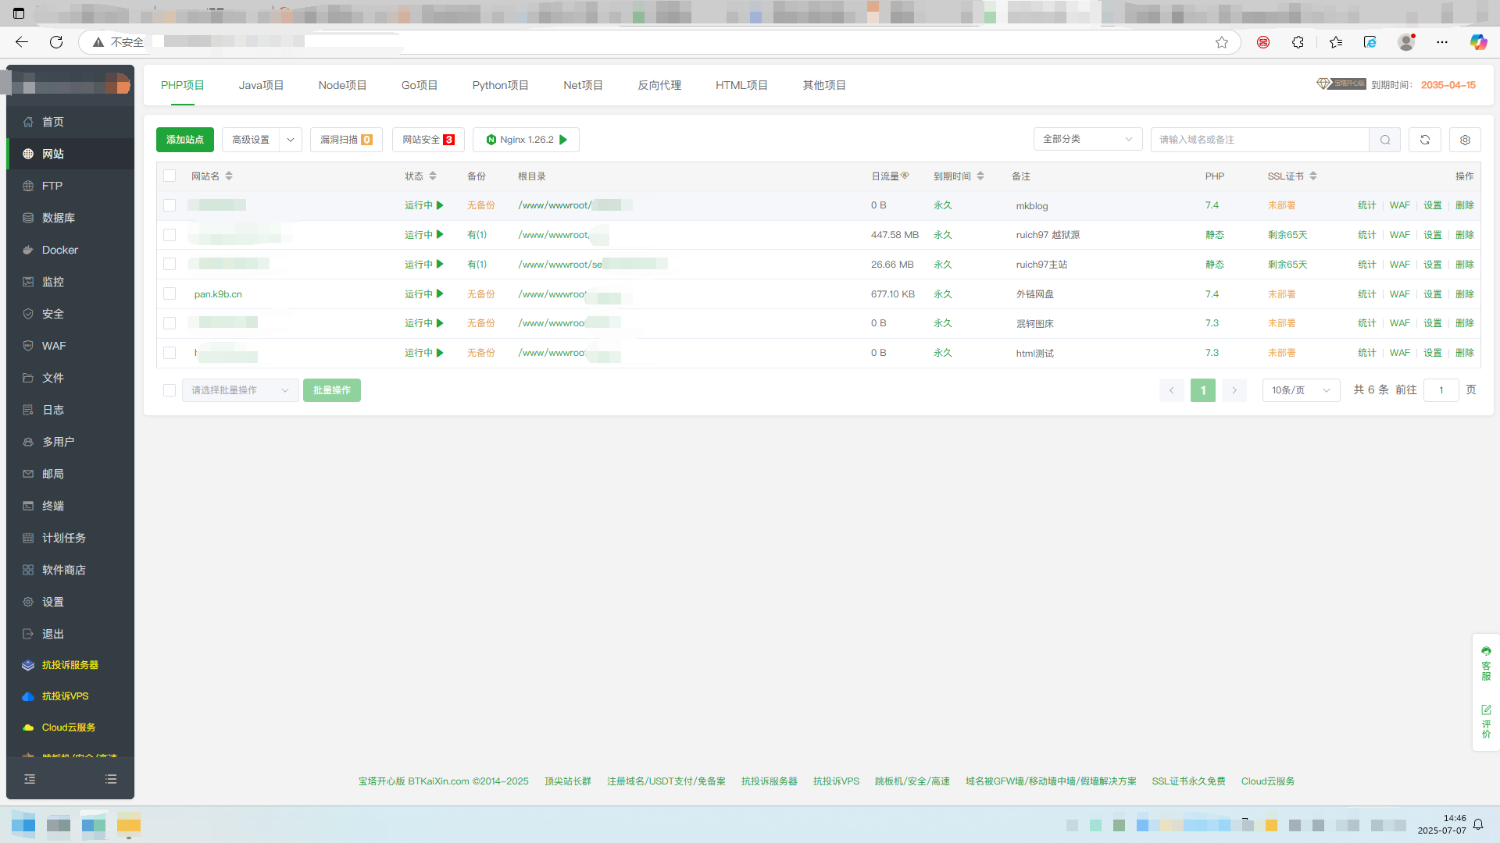Click the domain search input field

(x=1260, y=140)
